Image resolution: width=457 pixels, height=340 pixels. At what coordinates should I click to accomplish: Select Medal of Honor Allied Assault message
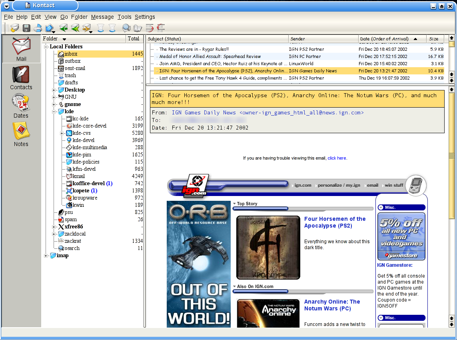(298, 56)
